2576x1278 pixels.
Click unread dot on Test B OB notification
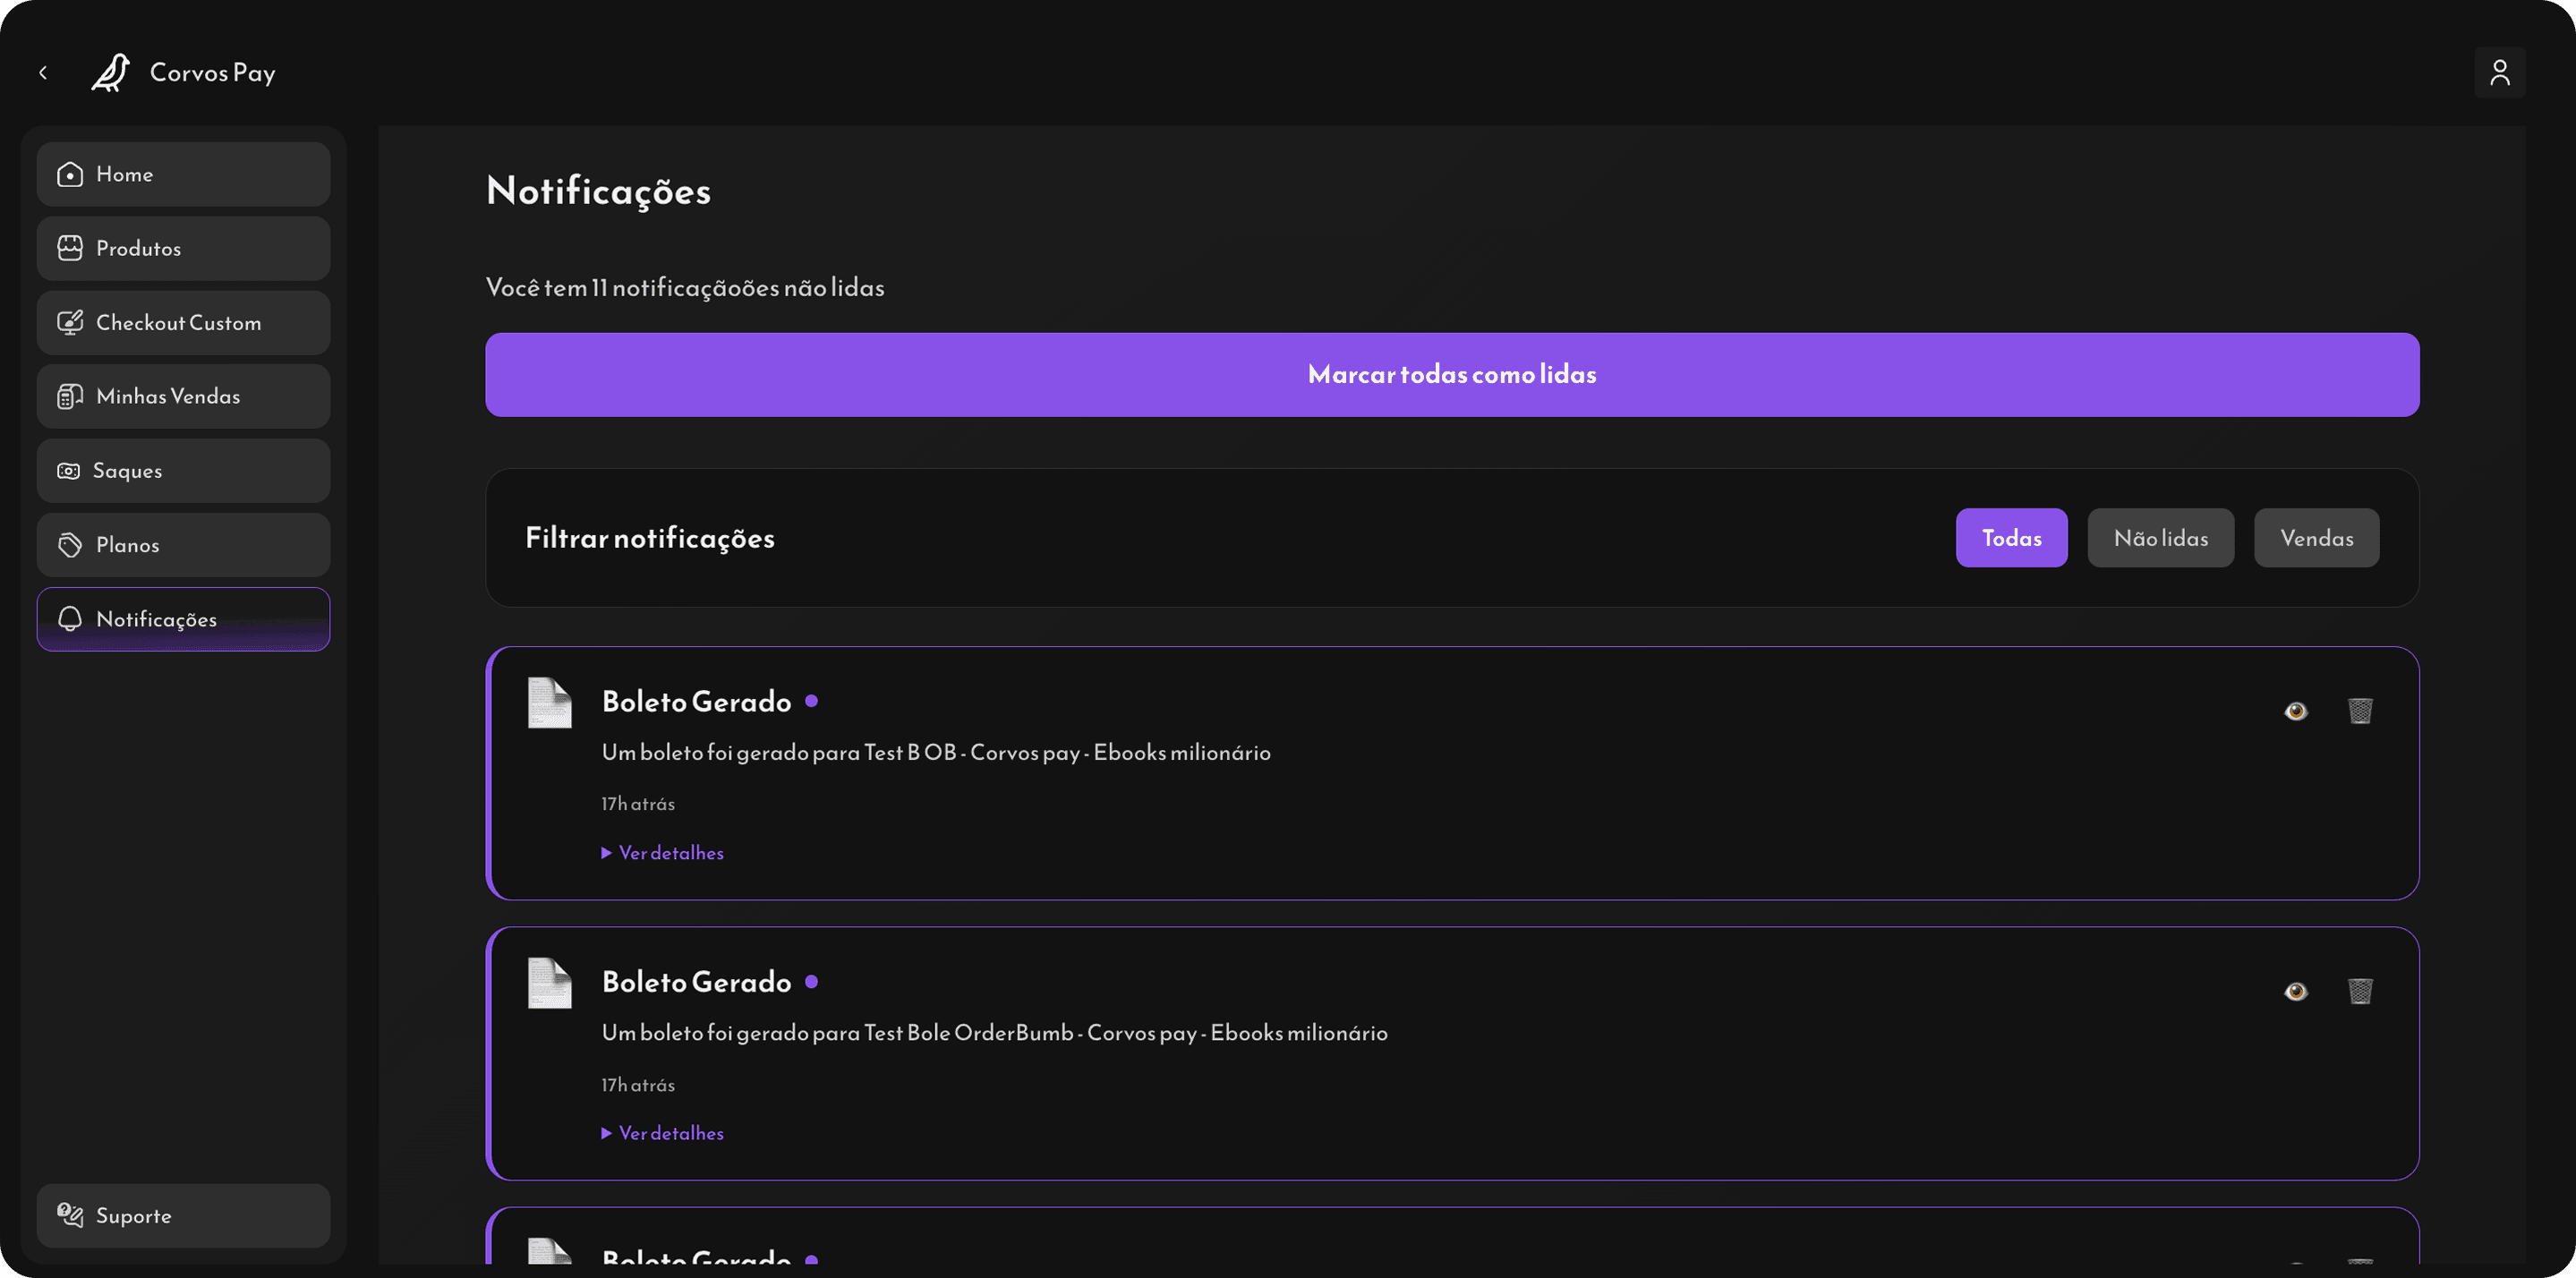click(x=811, y=701)
